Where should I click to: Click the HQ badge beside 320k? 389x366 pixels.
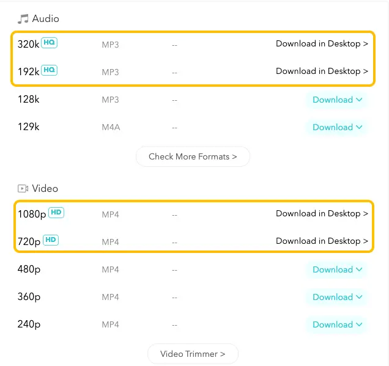click(50, 43)
